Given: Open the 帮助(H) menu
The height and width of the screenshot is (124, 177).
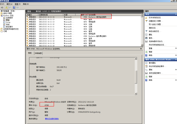Looking at the screenshot, I should [x=26, y=4].
